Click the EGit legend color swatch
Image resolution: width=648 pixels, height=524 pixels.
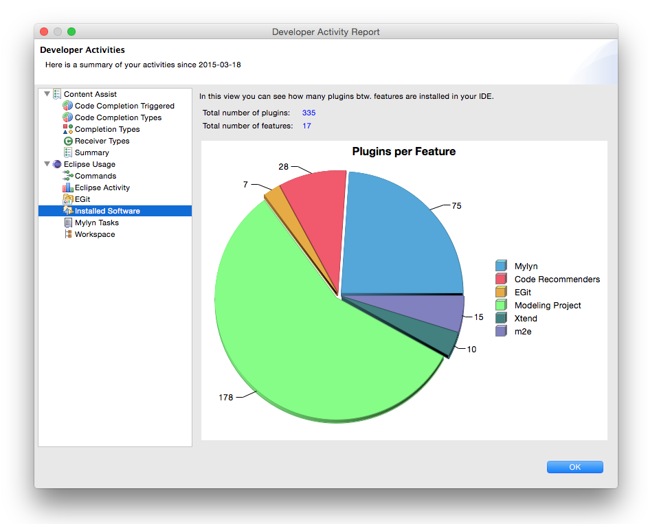pyautogui.click(x=501, y=292)
